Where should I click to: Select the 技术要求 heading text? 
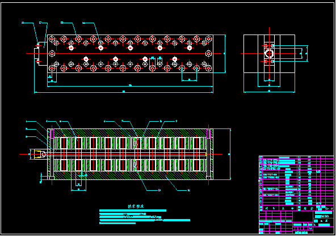point(136,206)
